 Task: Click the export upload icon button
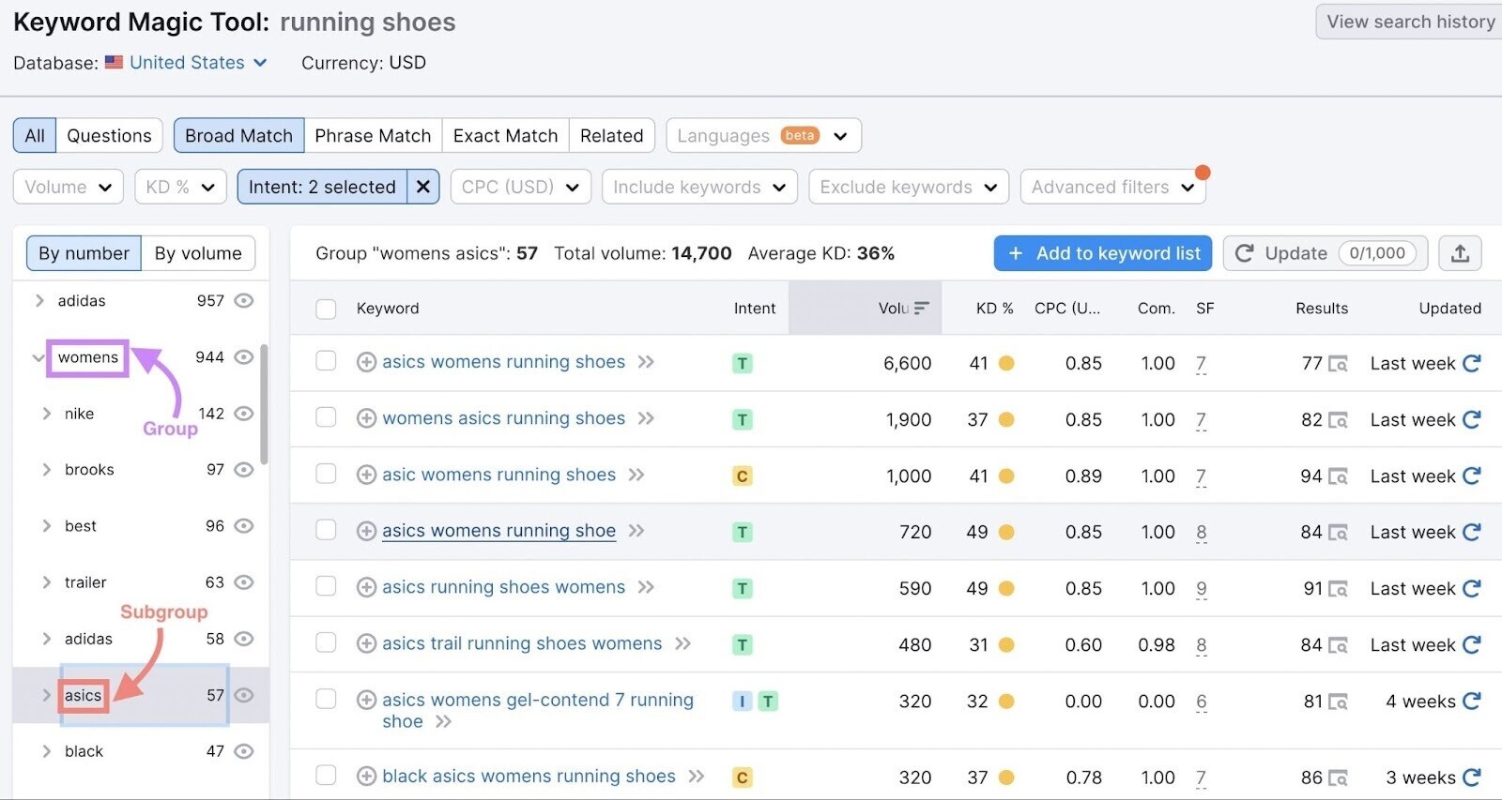coord(1460,253)
